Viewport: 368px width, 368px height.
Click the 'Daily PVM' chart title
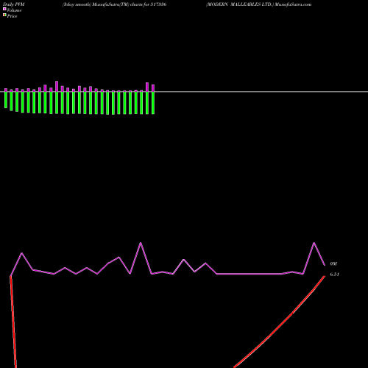click(14, 4)
